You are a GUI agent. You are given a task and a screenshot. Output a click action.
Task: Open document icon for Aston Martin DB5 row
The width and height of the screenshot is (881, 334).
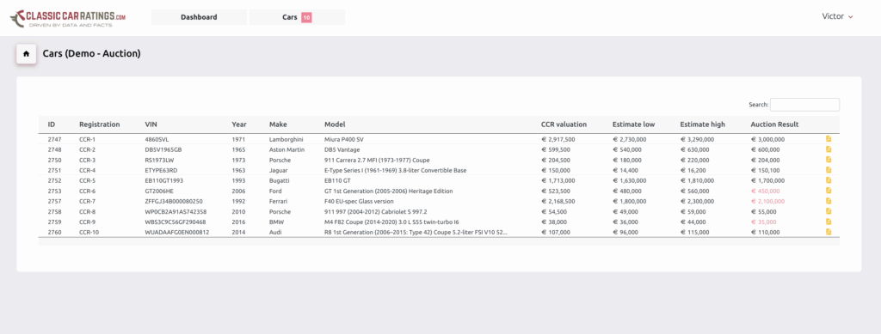(829, 149)
